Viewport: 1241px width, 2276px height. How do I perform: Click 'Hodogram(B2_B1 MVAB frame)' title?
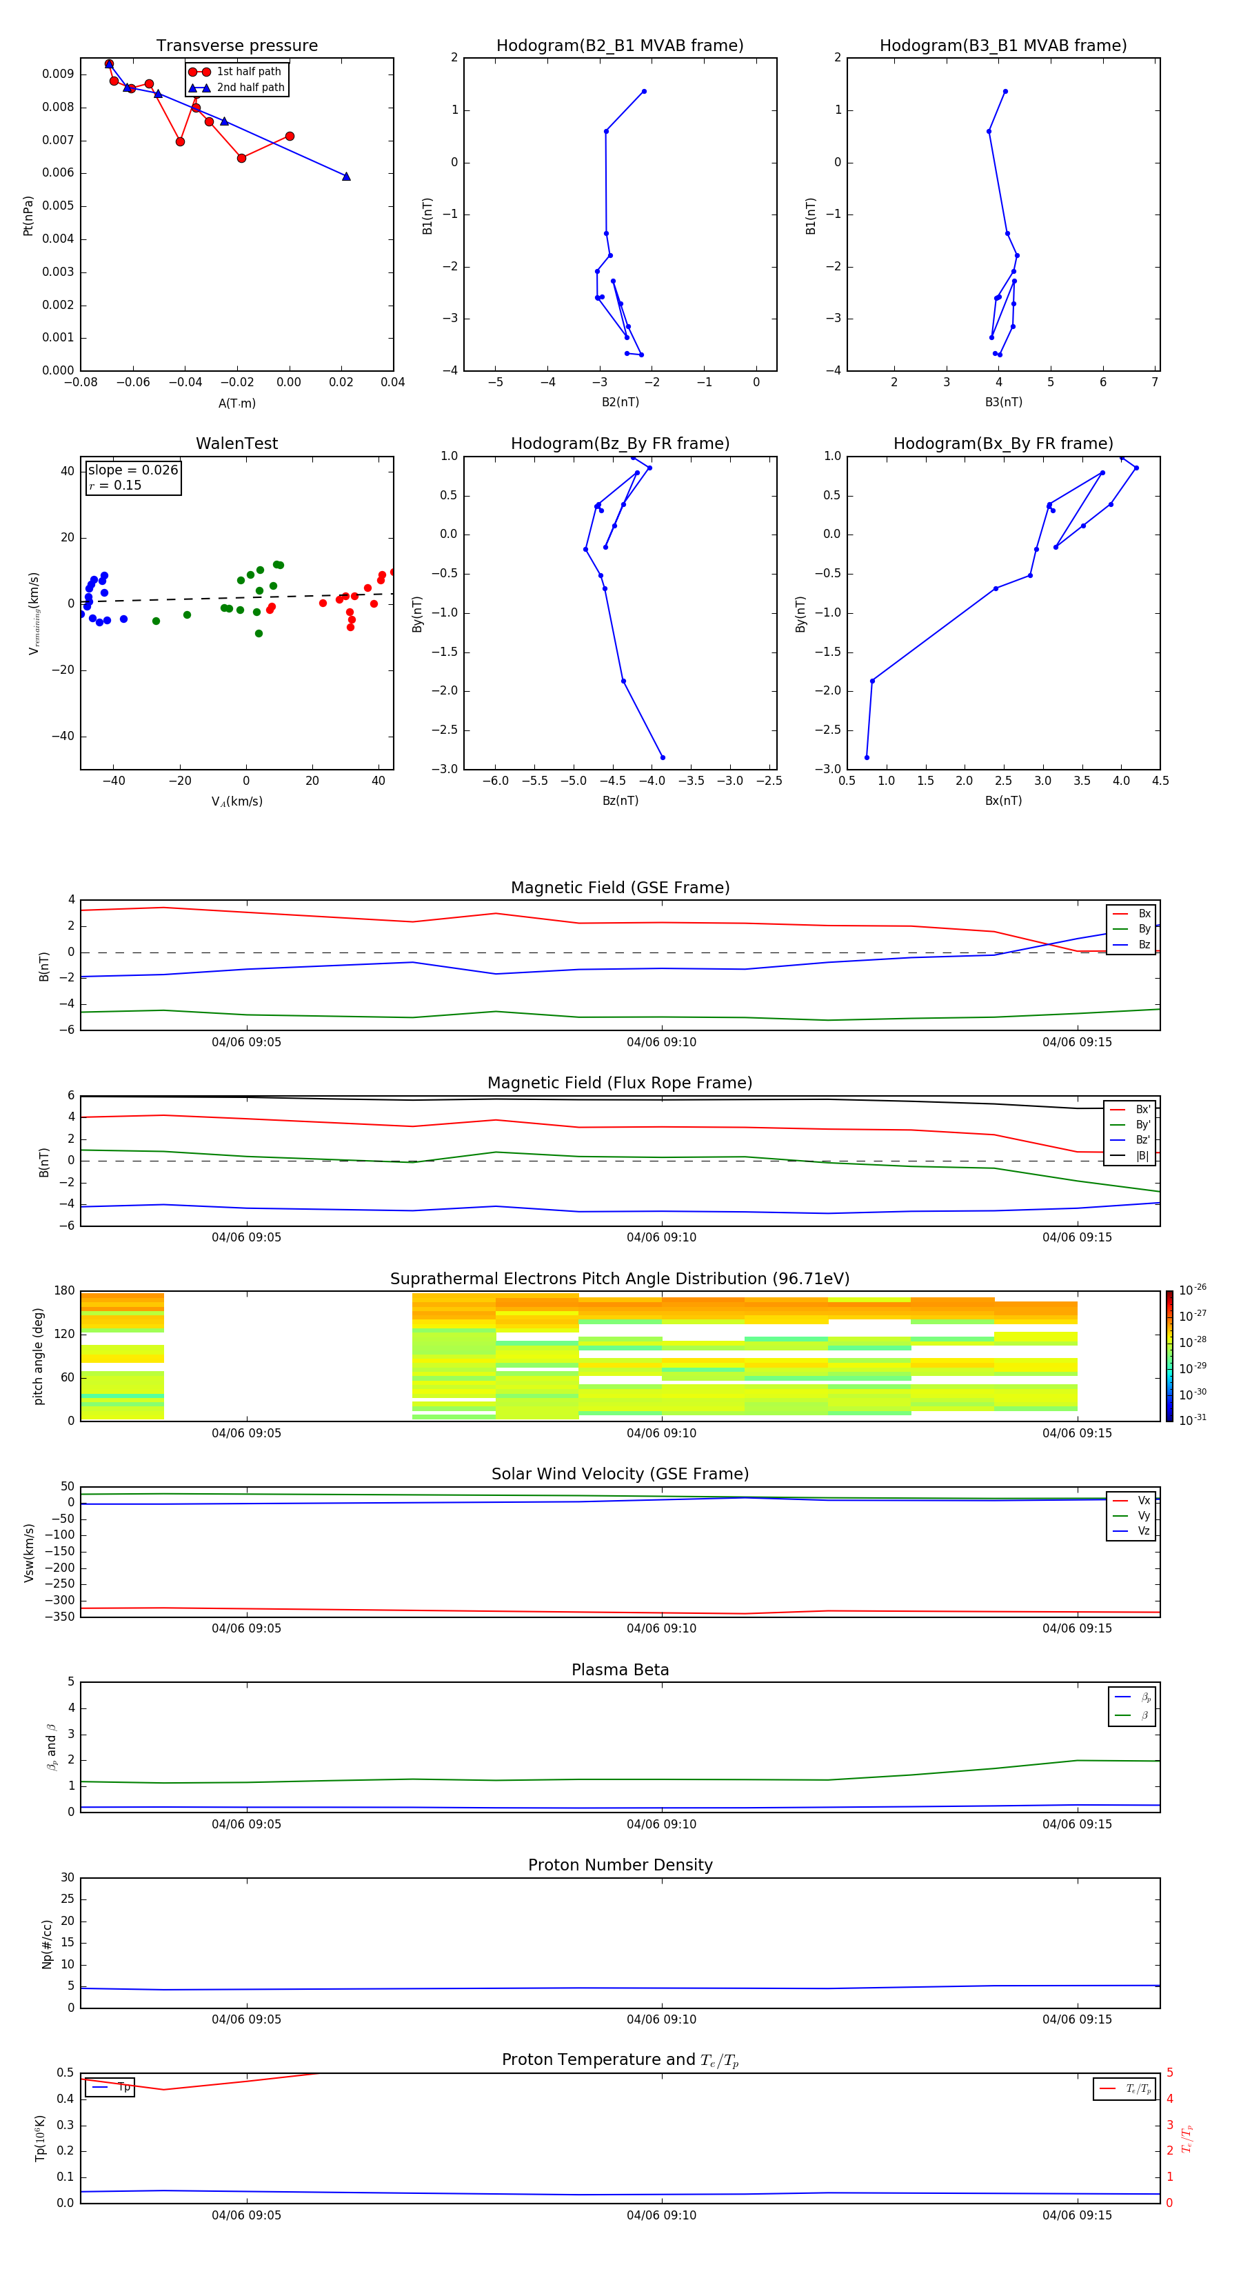pyautogui.click(x=620, y=46)
